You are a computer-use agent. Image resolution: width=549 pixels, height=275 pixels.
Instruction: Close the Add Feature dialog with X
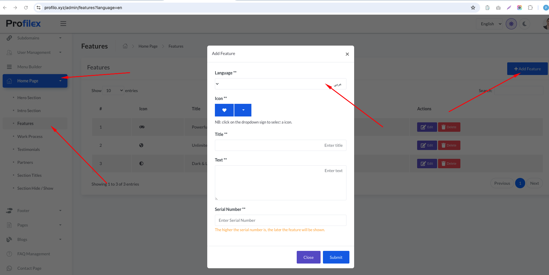(x=347, y=54)
